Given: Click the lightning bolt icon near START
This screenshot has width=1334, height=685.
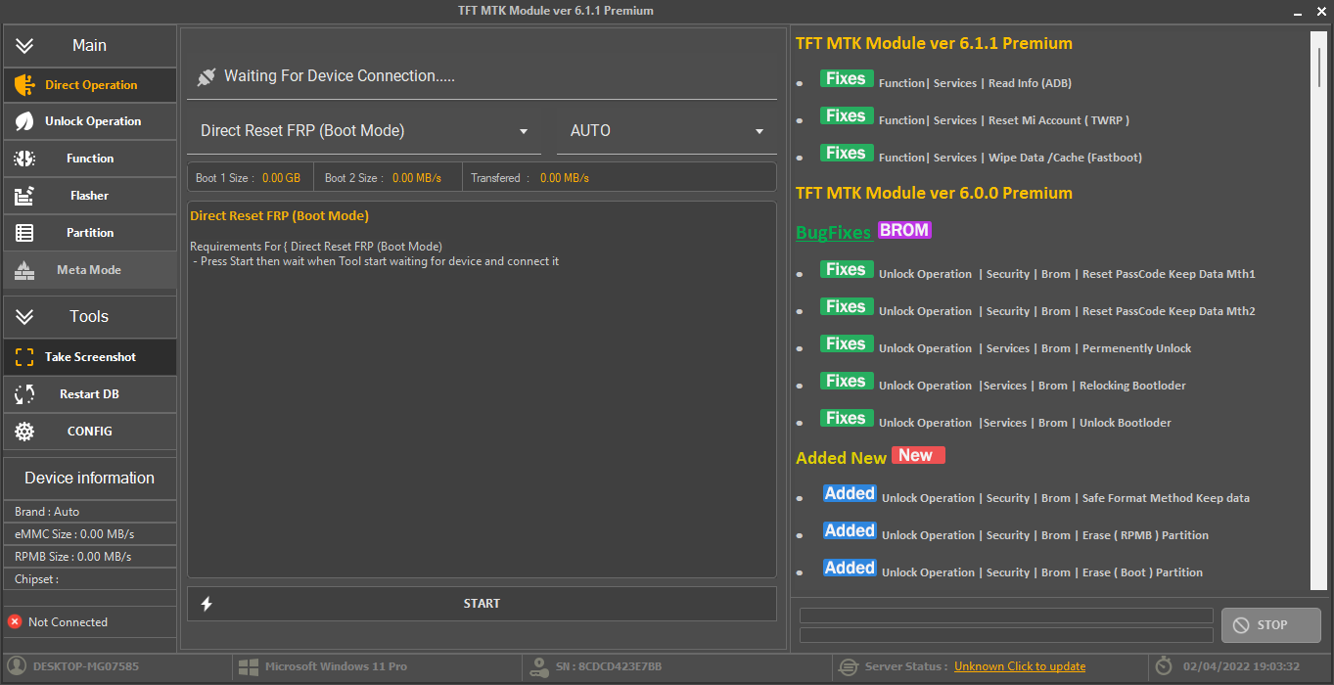Looking at the screenshot, I should coord(207,604).
